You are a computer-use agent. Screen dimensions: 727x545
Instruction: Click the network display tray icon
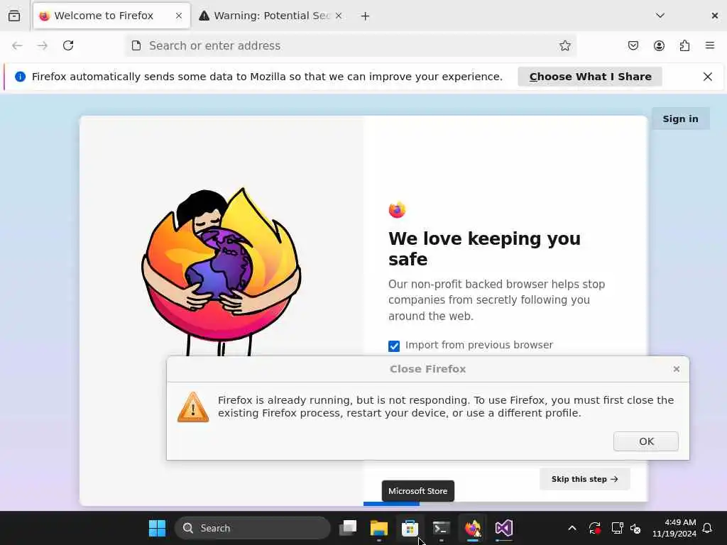coord(617,528)
